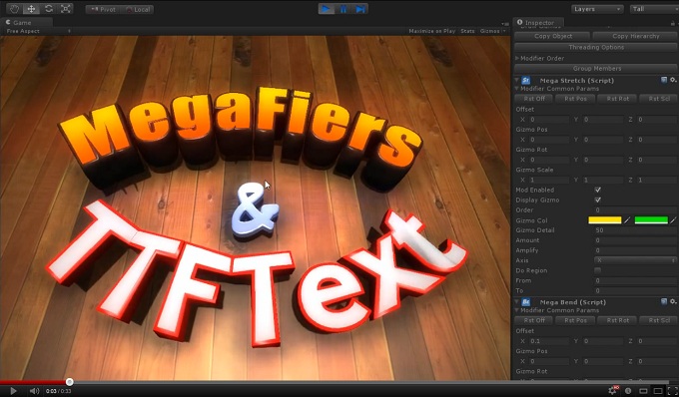The width and height of the screenshot is (679, 397).
Task: Uncheck the Mod Enabled checkbox
Action: [x=597, y=190]
